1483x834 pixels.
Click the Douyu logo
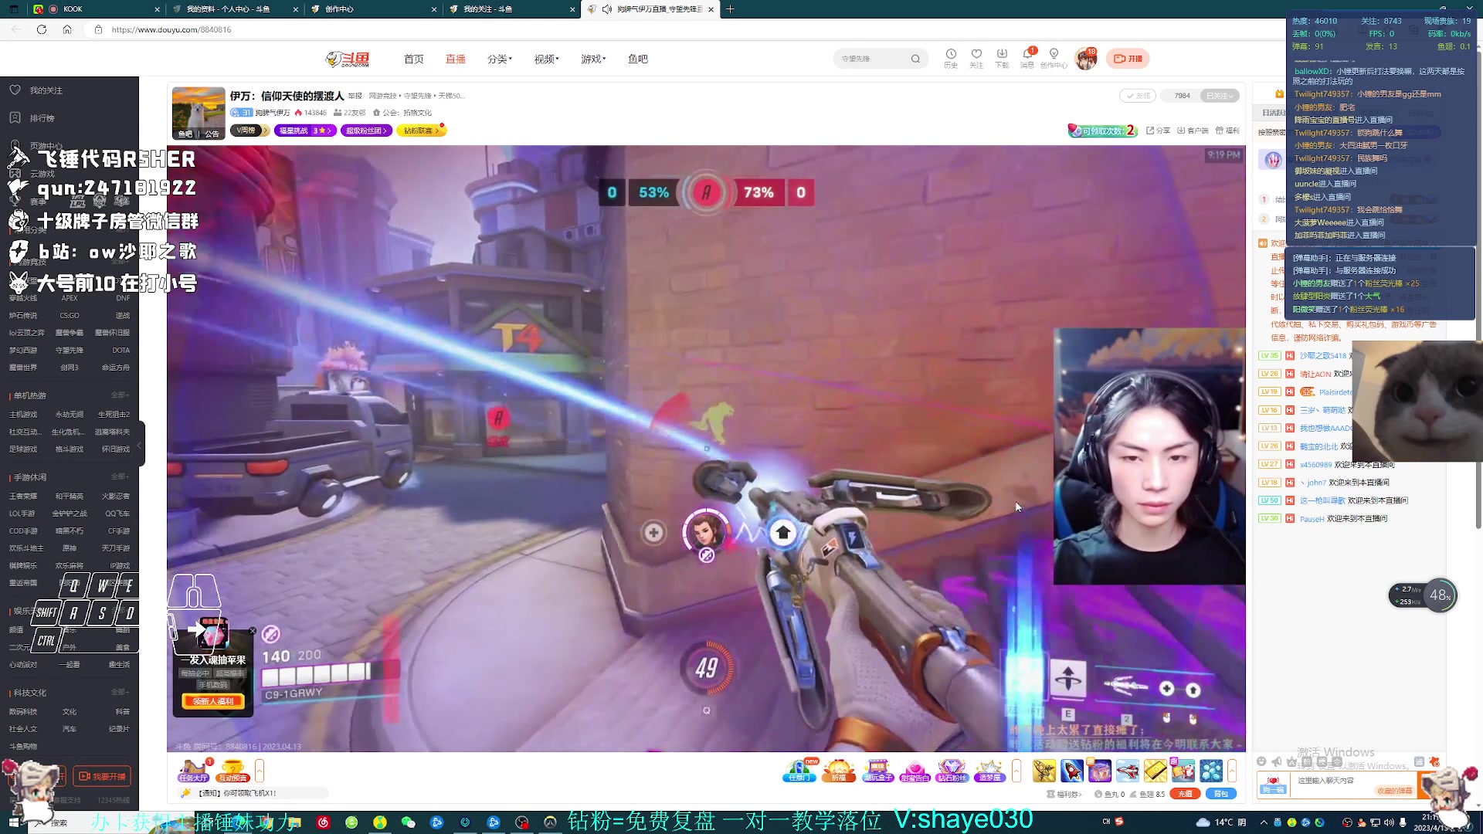(x=348, y=59)
